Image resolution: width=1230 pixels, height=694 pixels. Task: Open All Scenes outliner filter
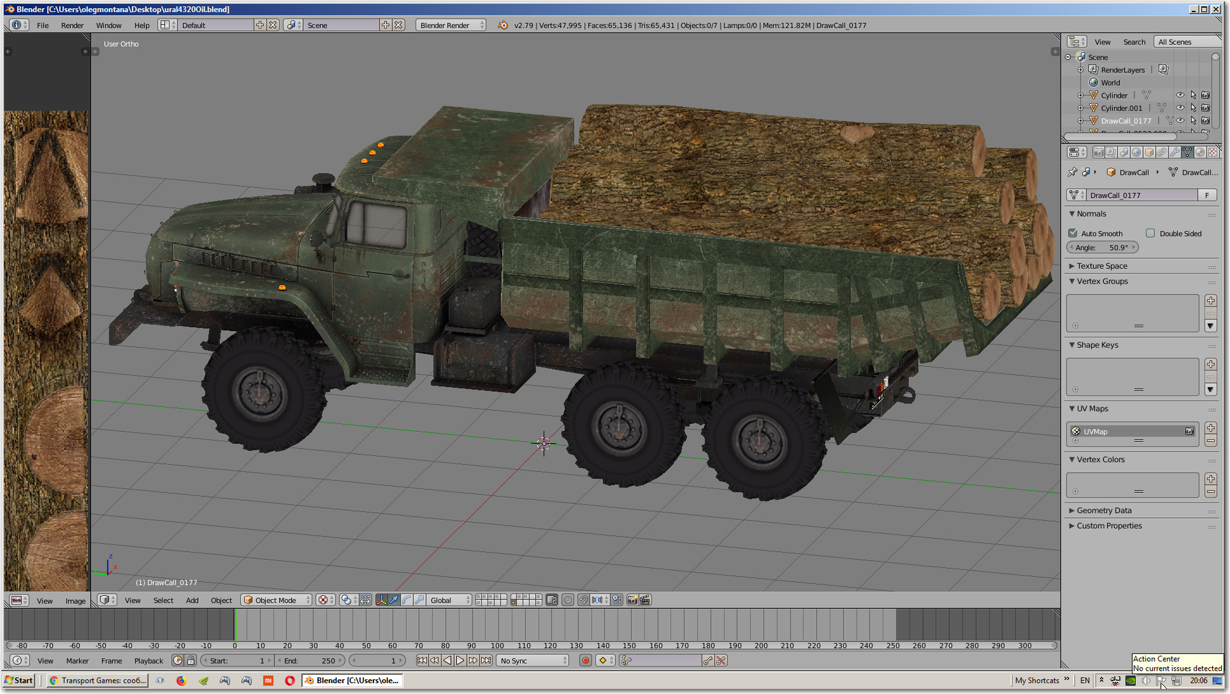point(1186,42)
